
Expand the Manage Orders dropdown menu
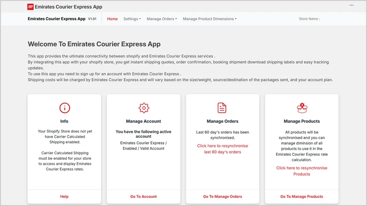click(162, 19)
